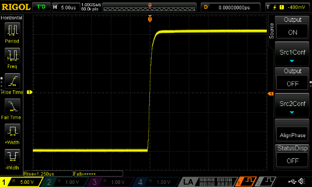
Task: Open the Horizontal measurement panel header
Action: point(11,18)
